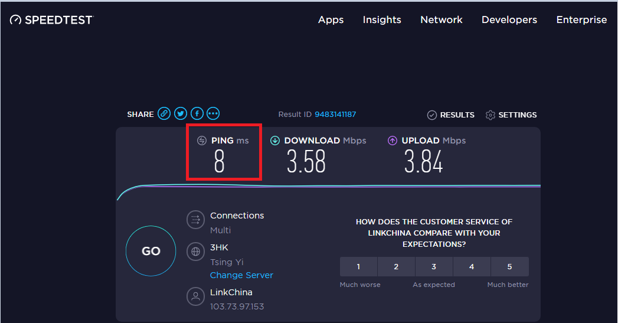Copy result link via share link icon
Viewport: 618px width, 323px height.
[164, 113]
